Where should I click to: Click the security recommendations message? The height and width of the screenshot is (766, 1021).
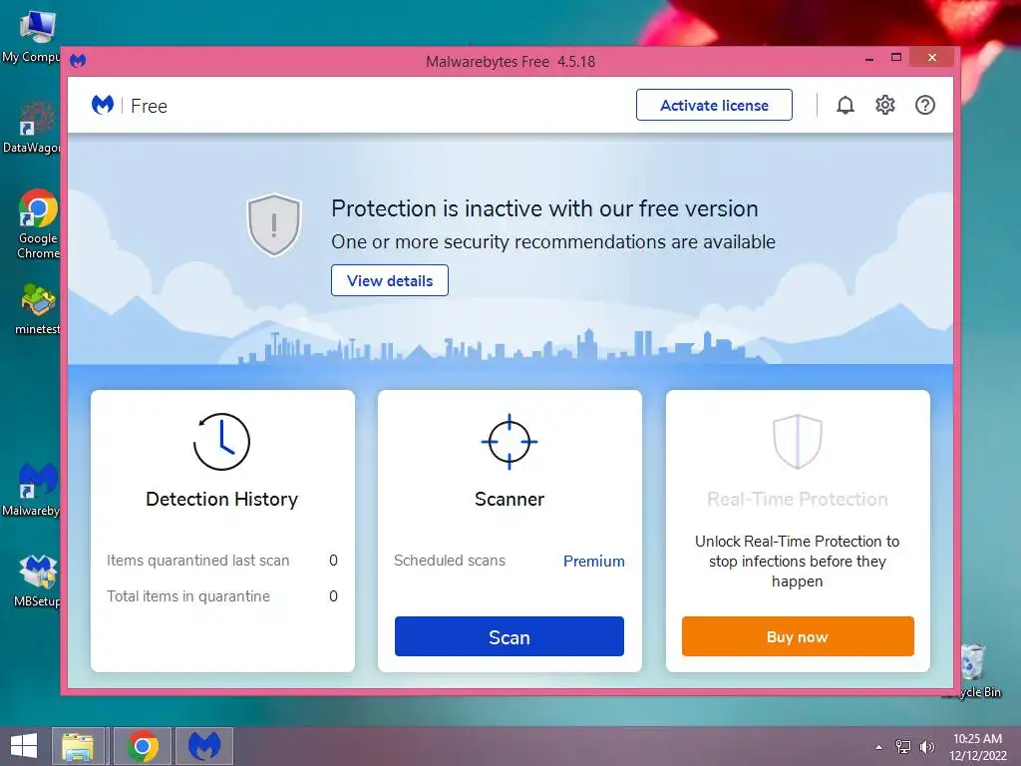[553, 241]
